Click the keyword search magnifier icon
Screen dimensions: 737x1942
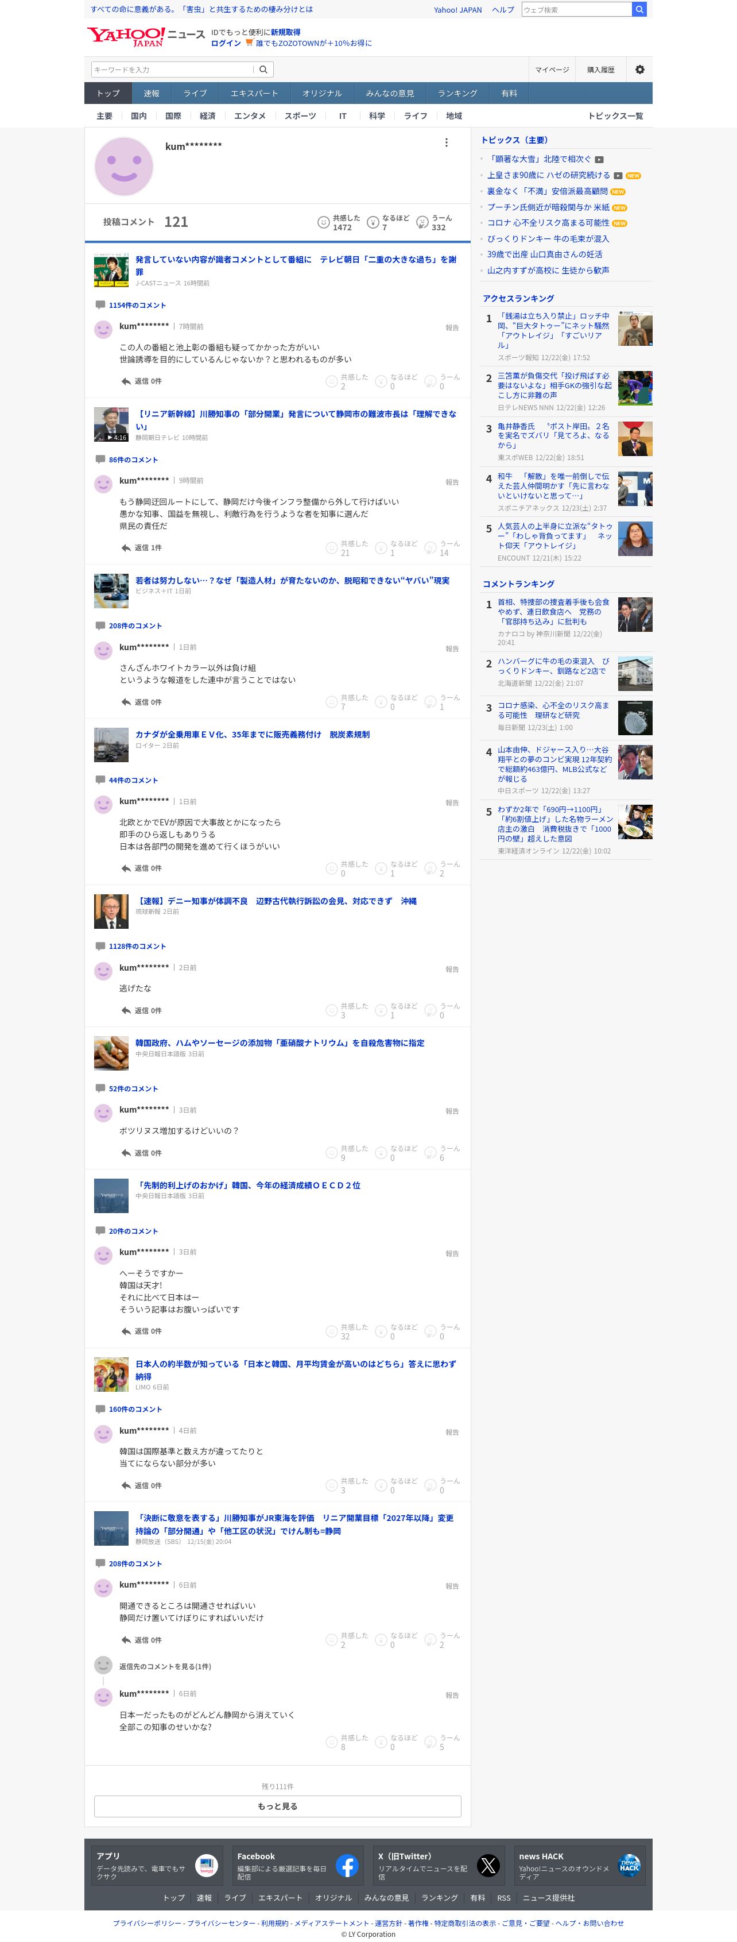point(263,70)
